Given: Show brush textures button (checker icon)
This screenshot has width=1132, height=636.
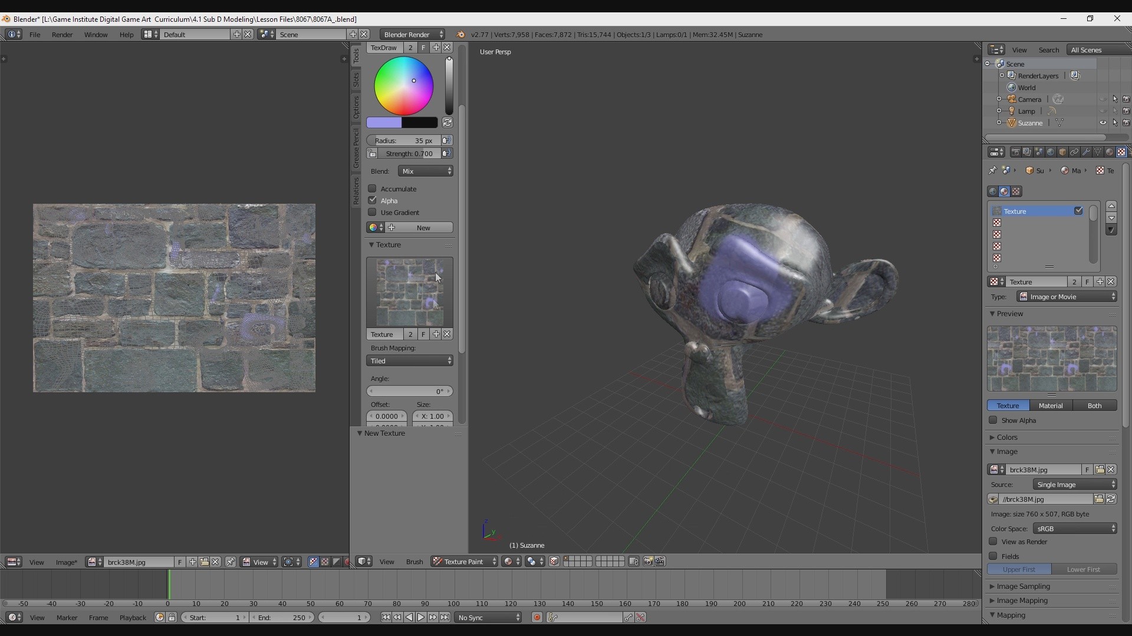Looking at the screenshot, I should 1016,191.
